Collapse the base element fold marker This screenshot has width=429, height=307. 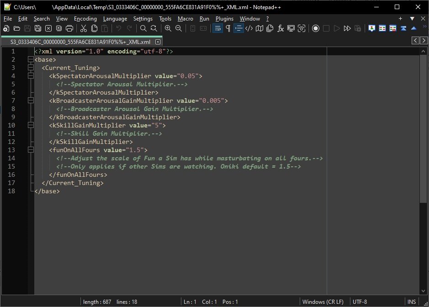31,59
